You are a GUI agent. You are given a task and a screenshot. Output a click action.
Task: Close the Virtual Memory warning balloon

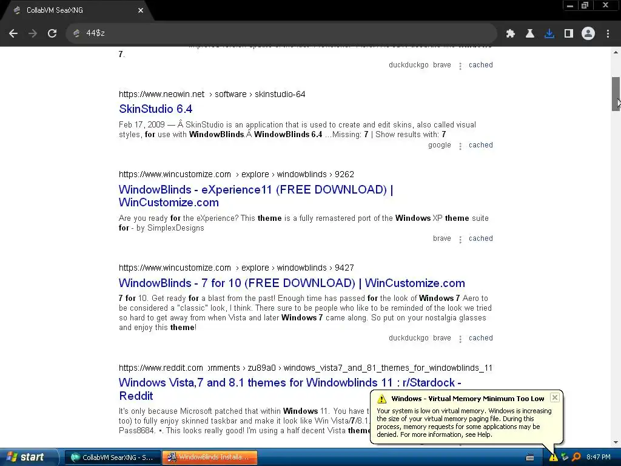coord(555,397)
